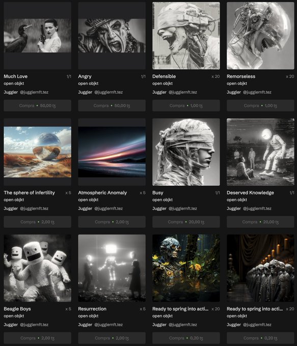The width and height of the screenshot is (297, 346).
Task: Open the Much Love artwork thumbnail
Action: tap(37, 36)
